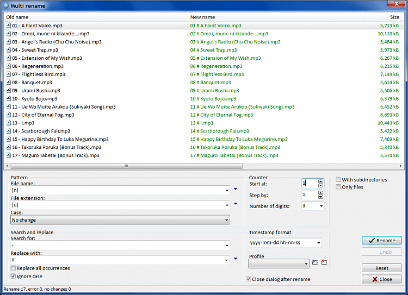Check the Only files option
Image resolution: width=408 pixels, height=295 pixels.
tap(339, 187)
